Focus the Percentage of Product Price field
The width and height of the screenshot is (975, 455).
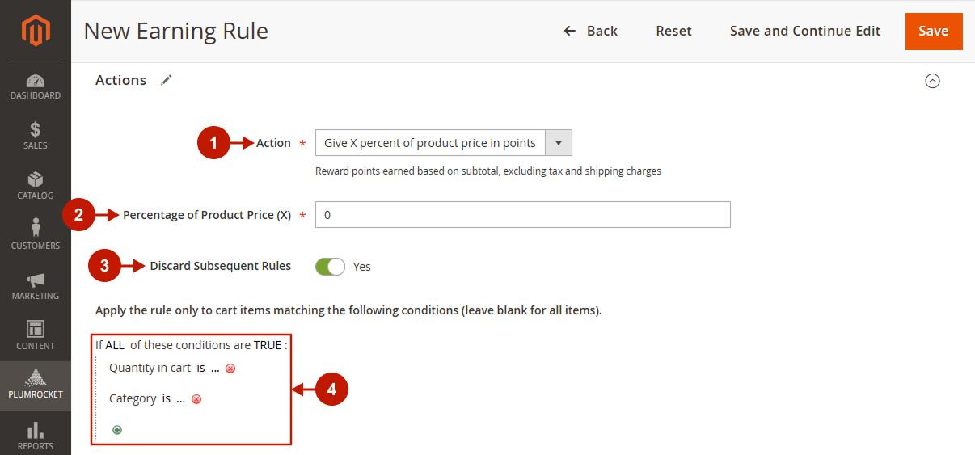tap(523, 215)
